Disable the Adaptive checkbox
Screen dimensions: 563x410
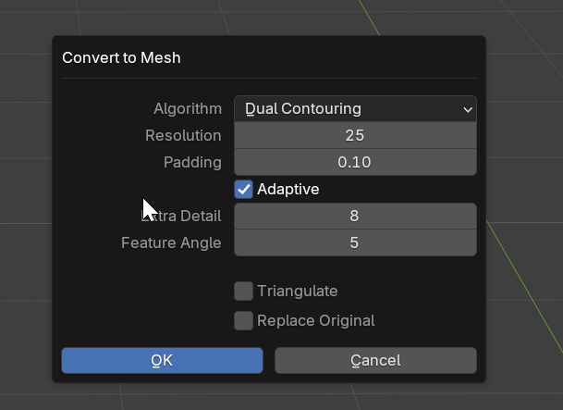coord(244,189)
